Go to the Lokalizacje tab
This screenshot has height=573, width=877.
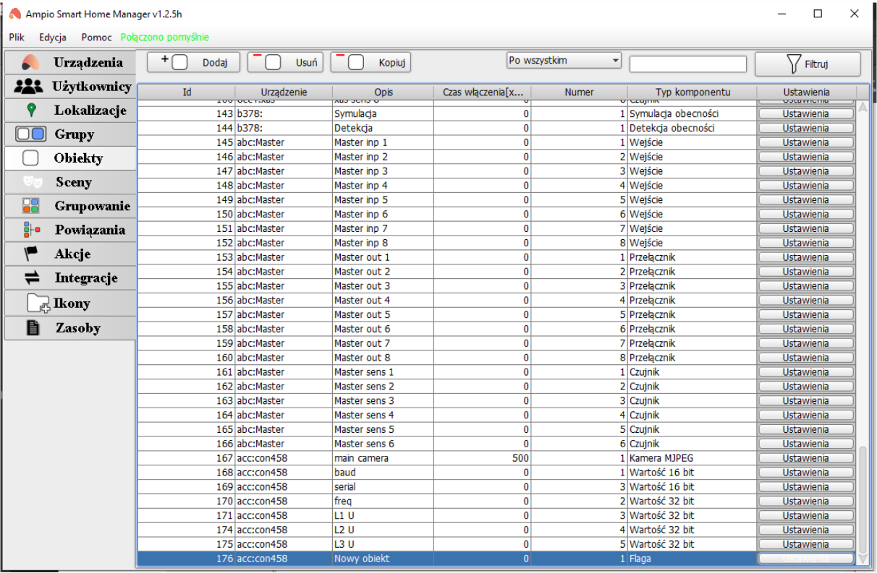(70, 111)
